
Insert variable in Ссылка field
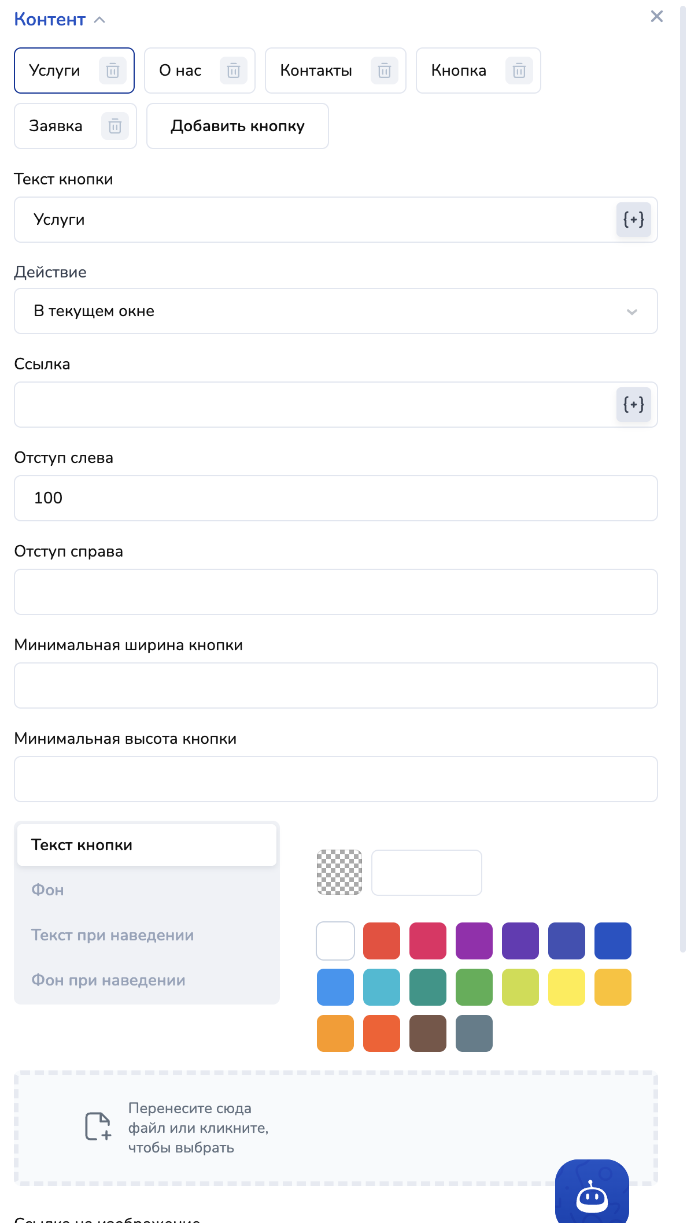pyautogui.click(x=633, y=405)
